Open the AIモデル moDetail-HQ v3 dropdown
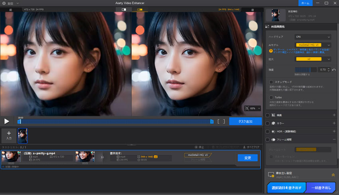This screenshot has width=339, height=195. (x=313, y=45)
